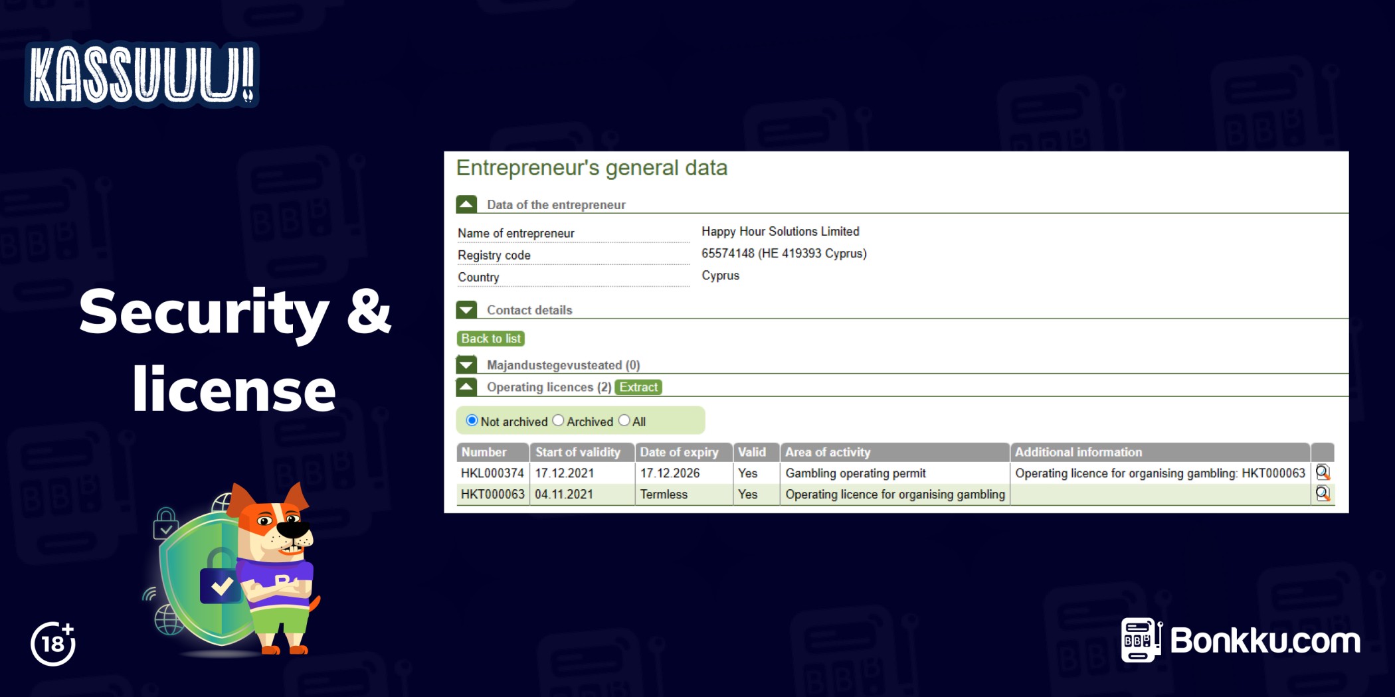Select the All radio button
The image size is (1395, 697).
pos(624,421)
